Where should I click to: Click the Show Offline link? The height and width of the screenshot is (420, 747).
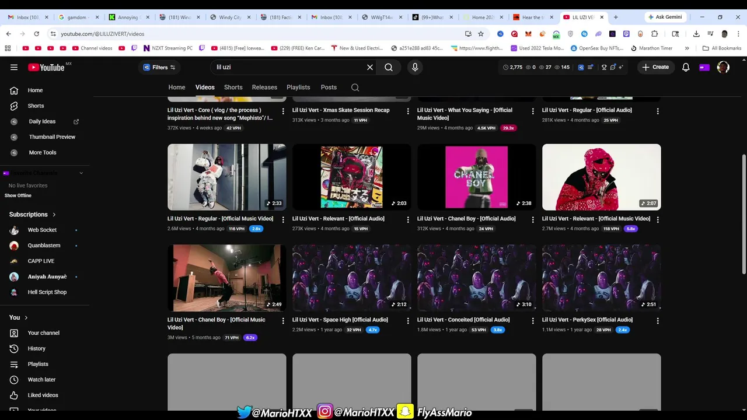pos(18,195)
